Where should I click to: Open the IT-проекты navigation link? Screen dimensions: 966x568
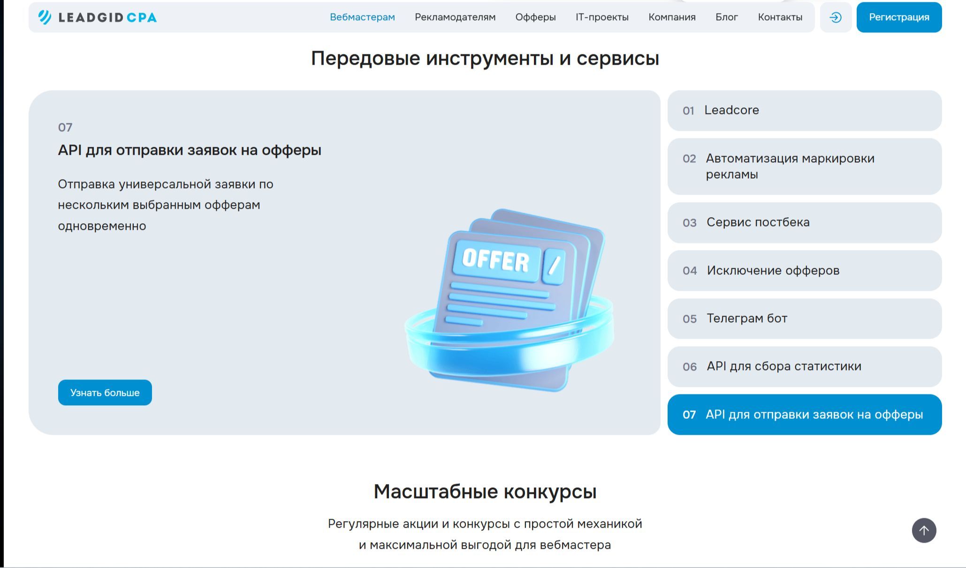tap(602, 17)
